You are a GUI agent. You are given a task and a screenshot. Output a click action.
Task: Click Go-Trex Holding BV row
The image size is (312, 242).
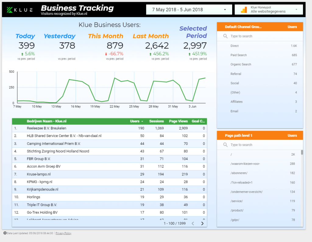click(x=109, y=212)
